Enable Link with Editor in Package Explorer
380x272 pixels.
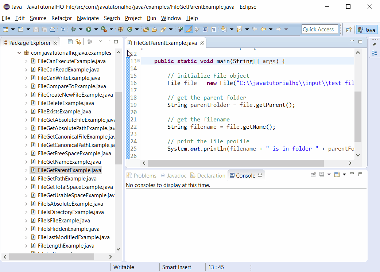pyautogui.click(x=78, y=42)
